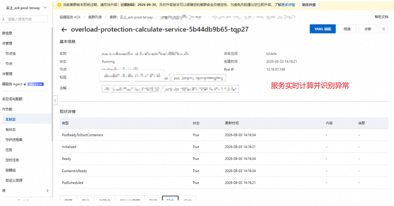Open the 终端 terminal button

[347, 29]
